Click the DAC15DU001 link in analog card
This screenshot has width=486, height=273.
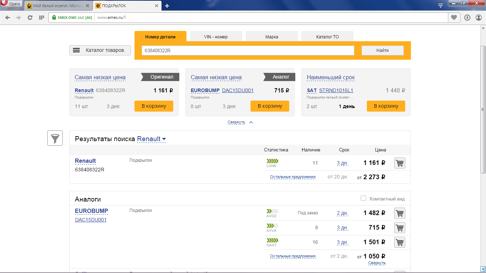click(x=238, y=91)
